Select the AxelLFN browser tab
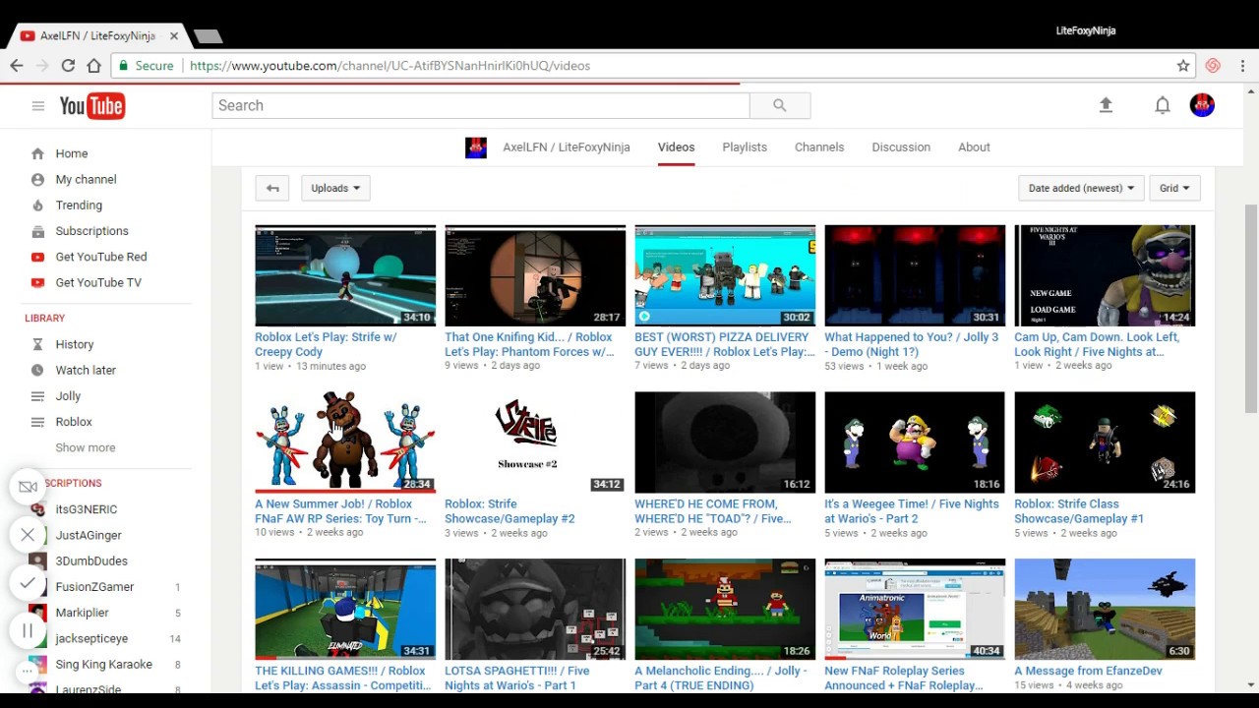Image resolution: width=1259 pixels, height=708 pixels. (x=98, y=35)
